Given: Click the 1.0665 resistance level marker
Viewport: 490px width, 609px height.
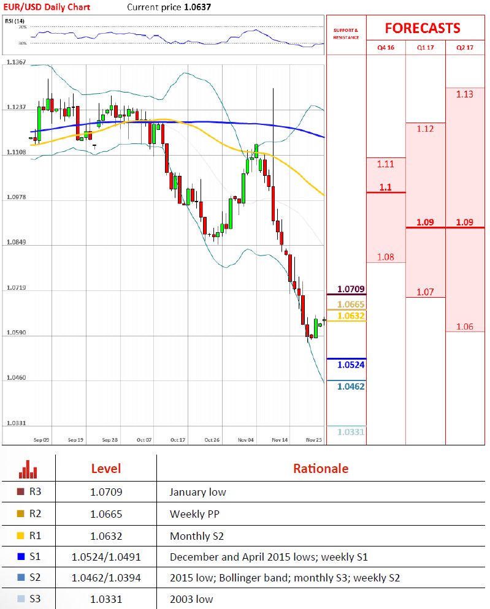Looking at the screenshot, I should click(351, 304).
